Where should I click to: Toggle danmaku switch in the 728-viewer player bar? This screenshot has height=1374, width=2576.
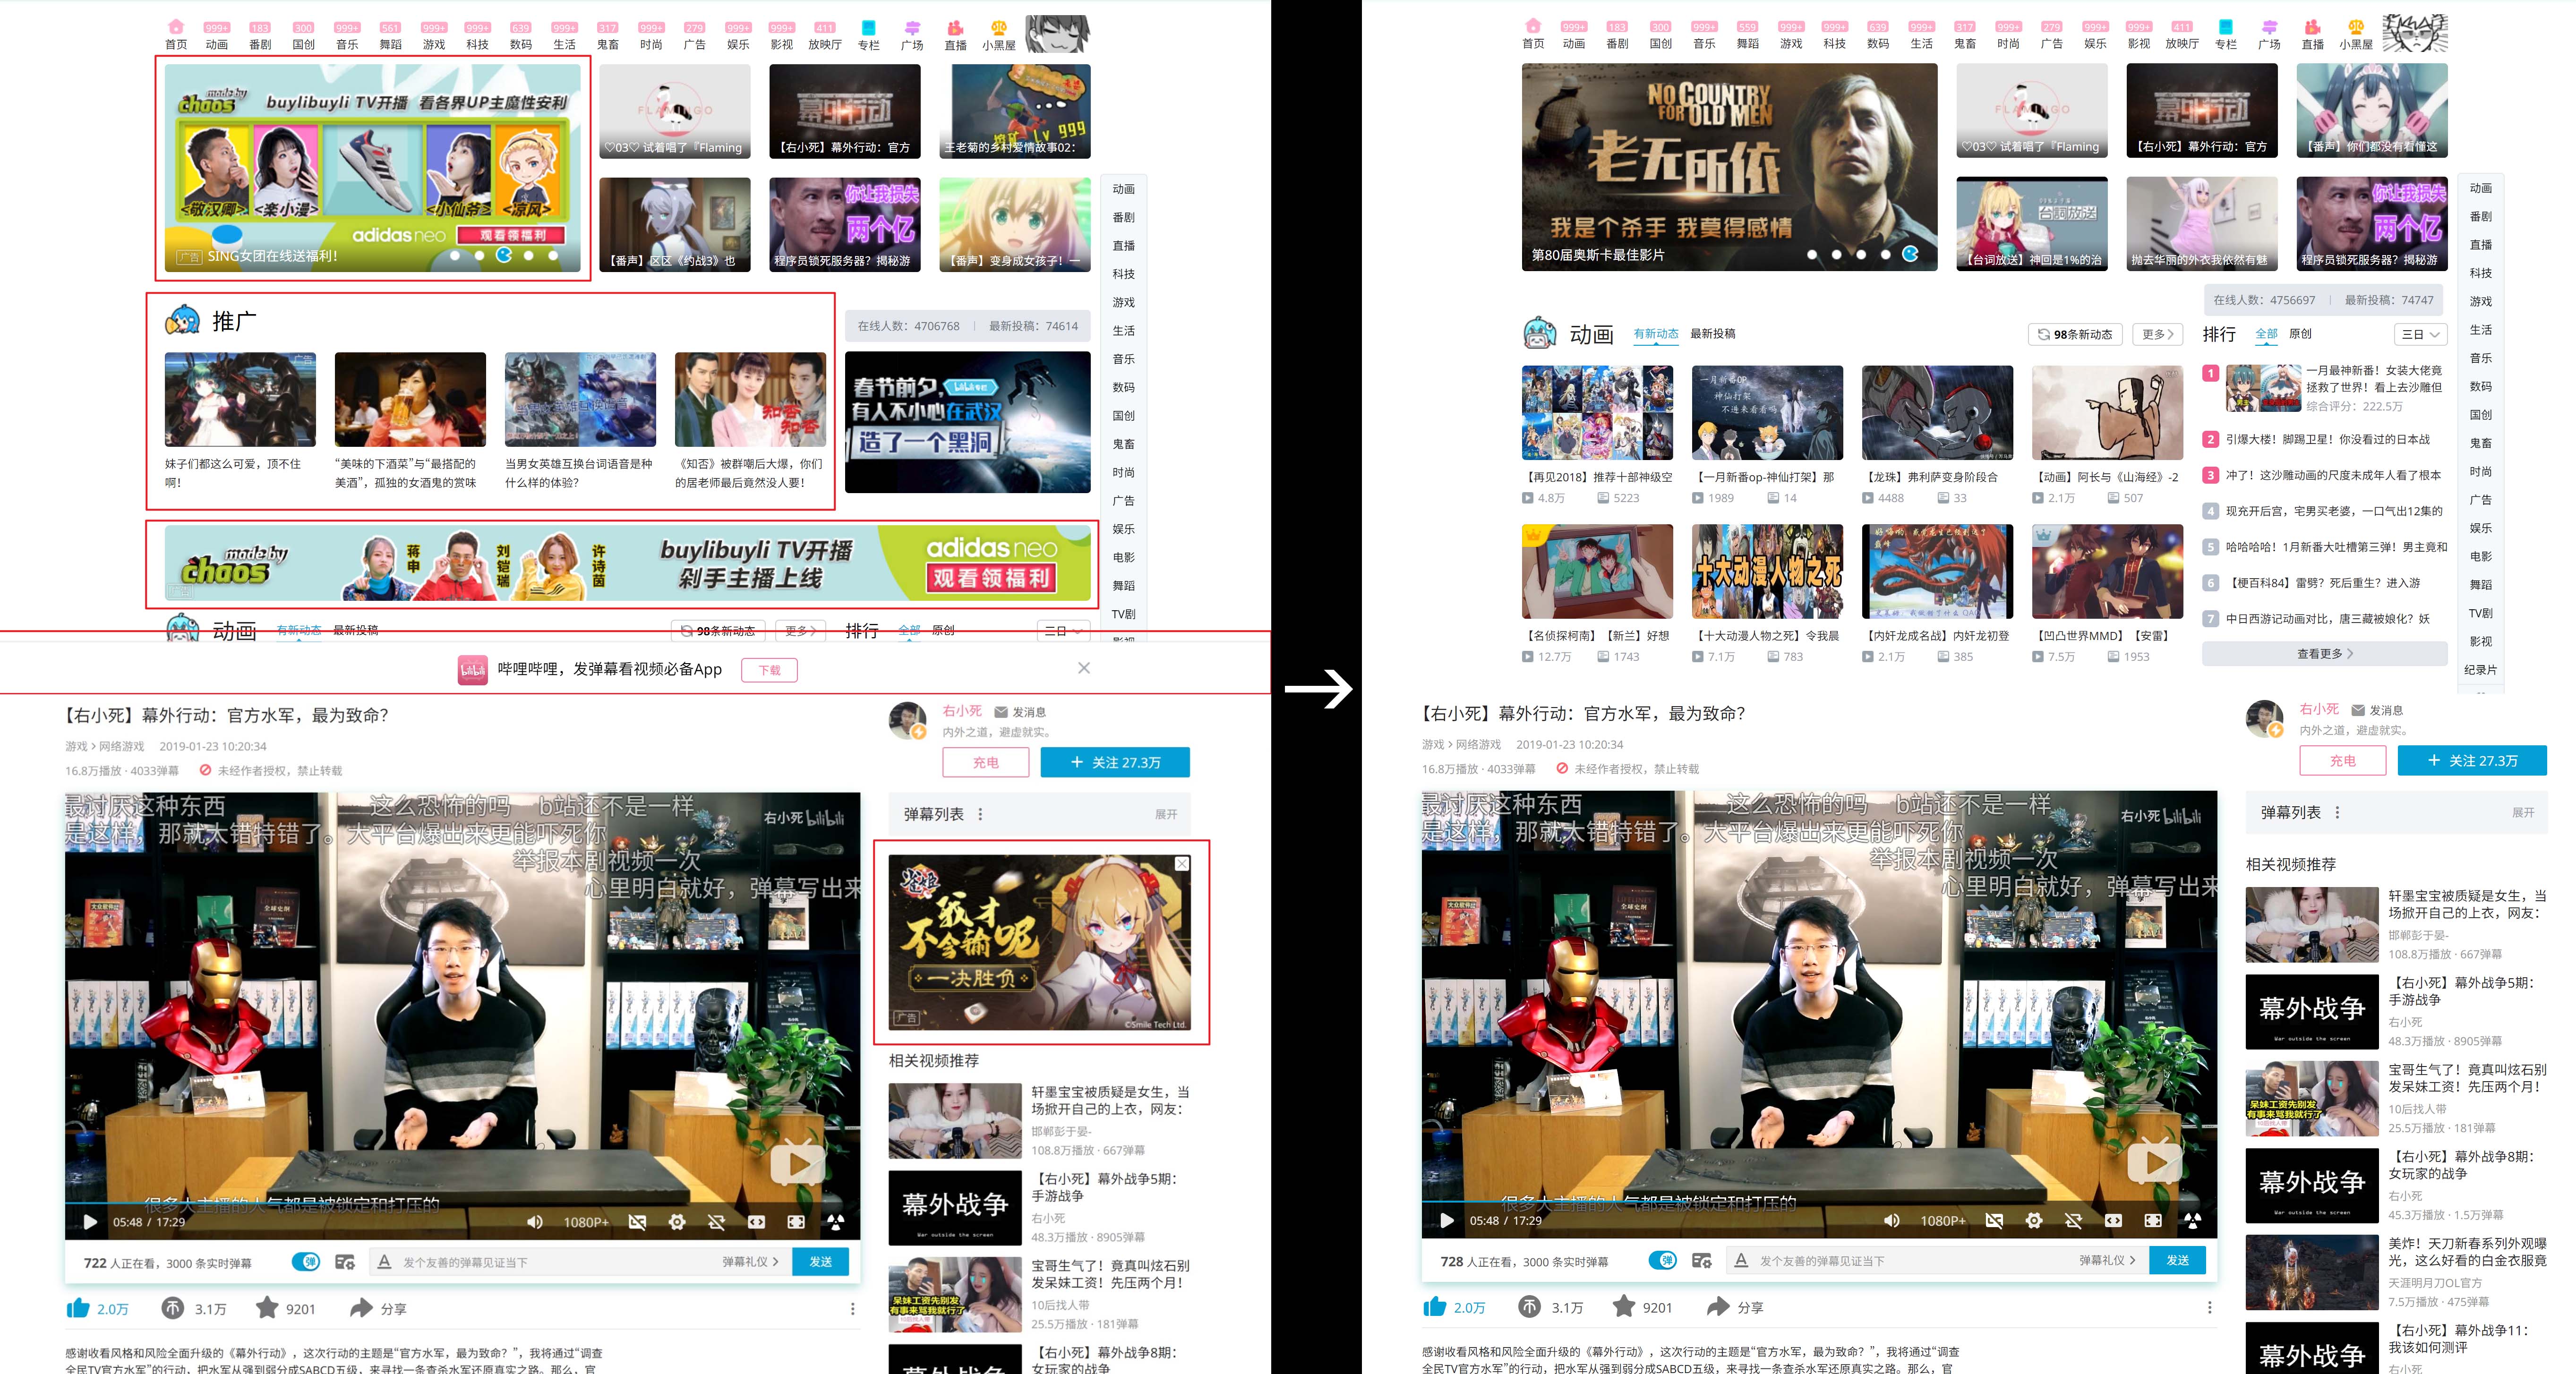click(x=1663, y=1261)
